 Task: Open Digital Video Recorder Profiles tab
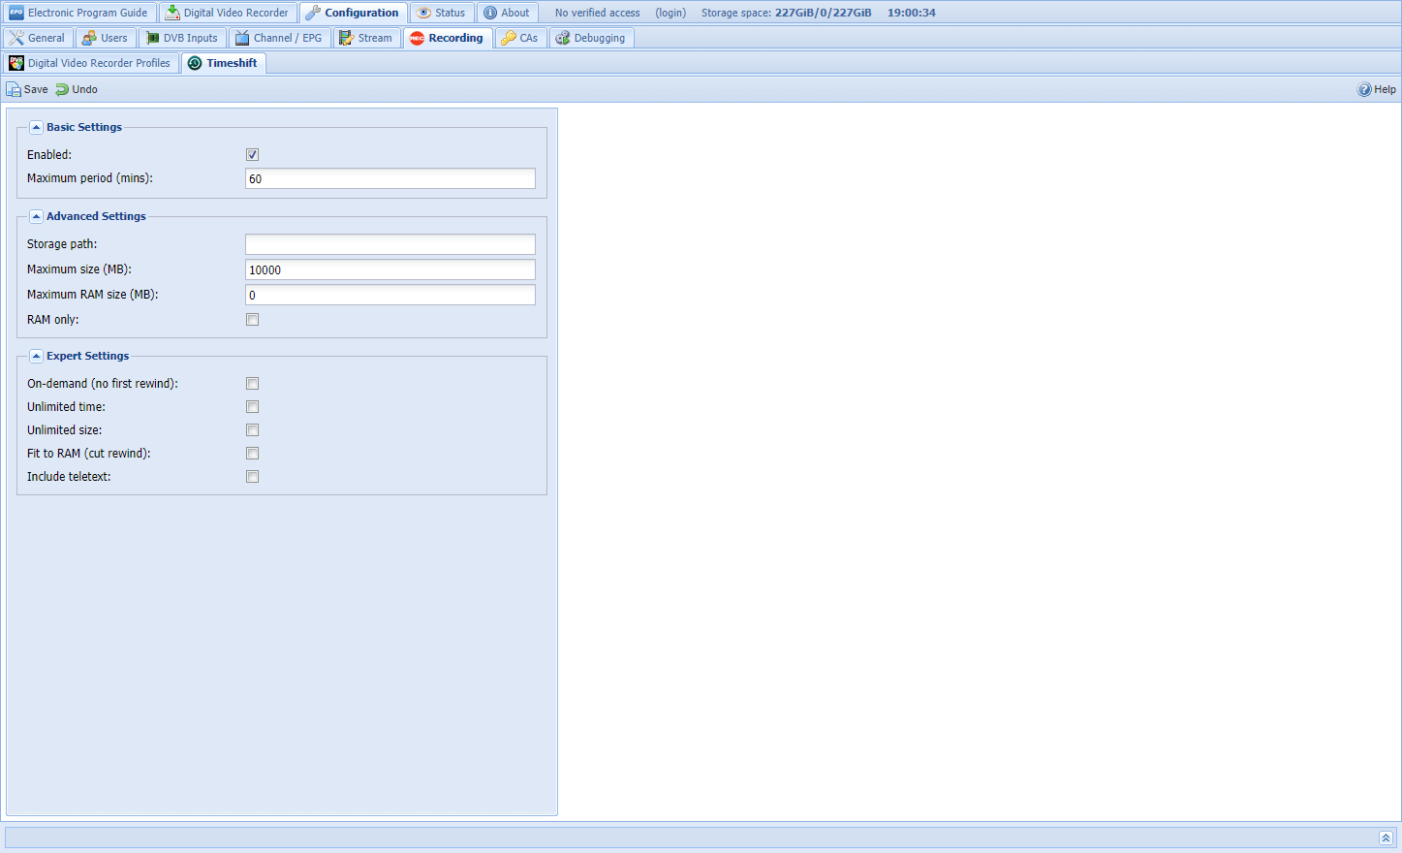90,63
